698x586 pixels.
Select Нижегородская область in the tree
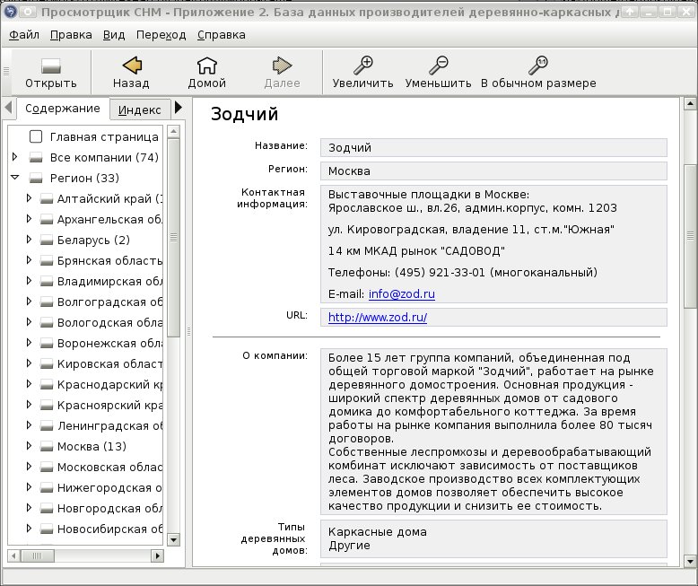tap(109, 487)
